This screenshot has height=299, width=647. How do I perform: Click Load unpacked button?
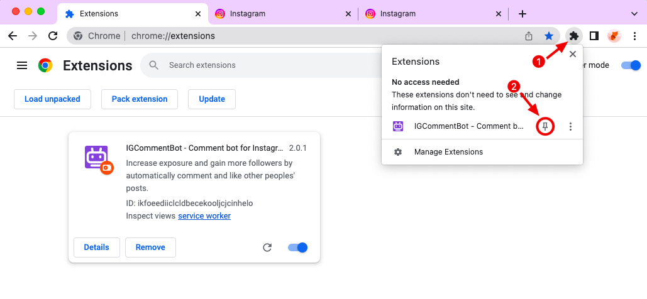pos(52,99)
